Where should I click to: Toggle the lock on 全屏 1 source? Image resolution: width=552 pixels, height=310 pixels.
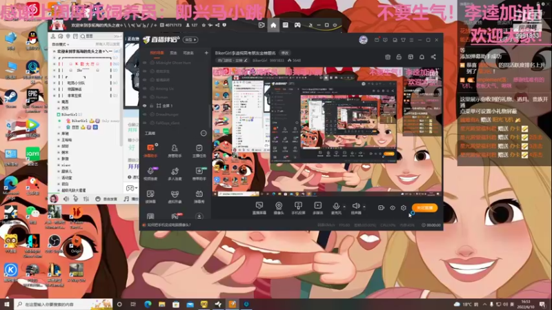pos(152,105)
